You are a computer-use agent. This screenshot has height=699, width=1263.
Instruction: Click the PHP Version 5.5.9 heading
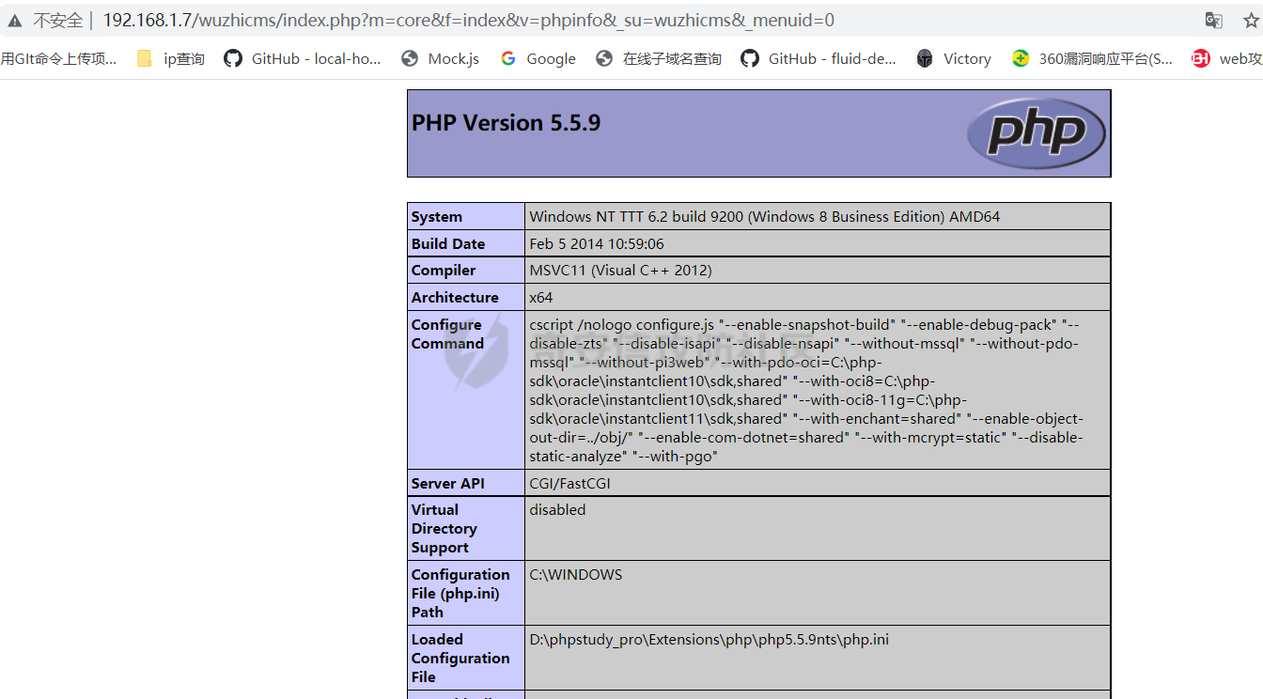506,123
